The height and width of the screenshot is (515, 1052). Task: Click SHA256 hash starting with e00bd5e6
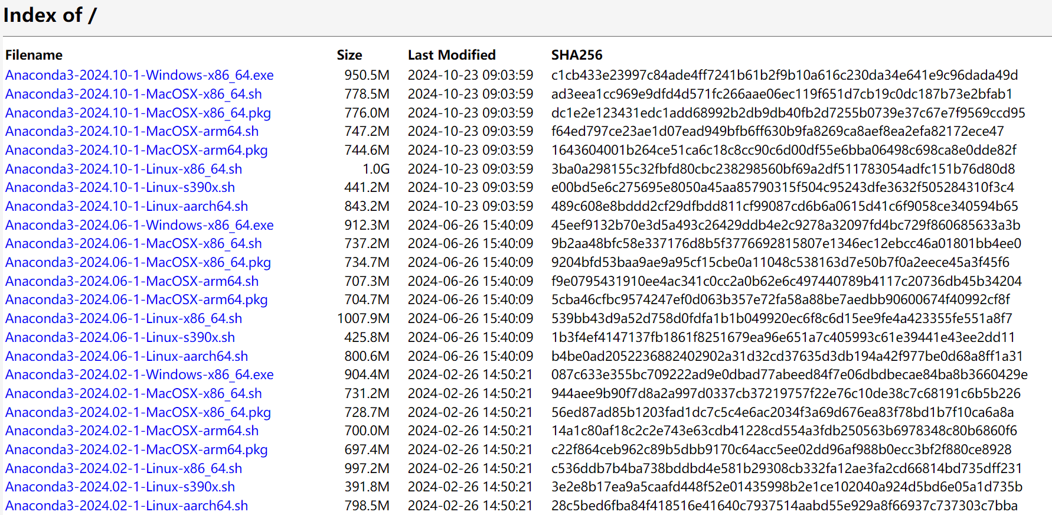[x=783, y=187]
